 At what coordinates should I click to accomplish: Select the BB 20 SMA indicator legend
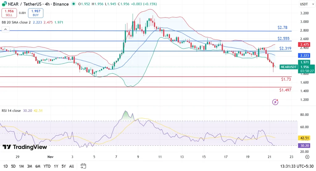pos(16,22)
